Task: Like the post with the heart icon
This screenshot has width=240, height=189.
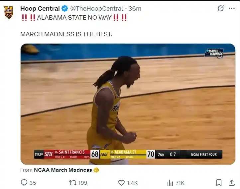Action: click(122, 183)
